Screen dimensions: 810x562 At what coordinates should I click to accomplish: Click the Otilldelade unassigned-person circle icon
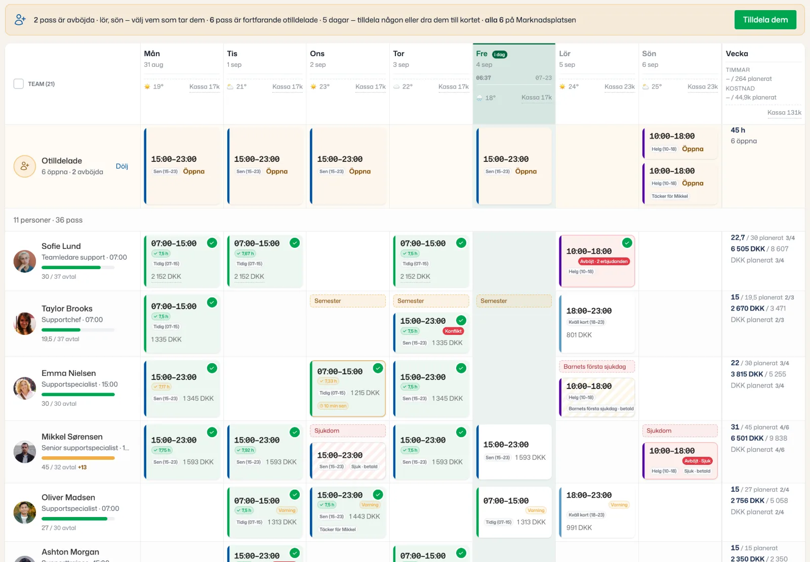point(24,166)
